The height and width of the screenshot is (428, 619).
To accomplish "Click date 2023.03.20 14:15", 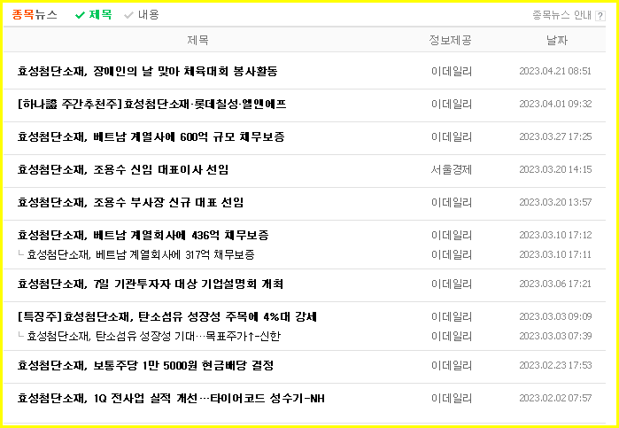I will coord(555,169).
